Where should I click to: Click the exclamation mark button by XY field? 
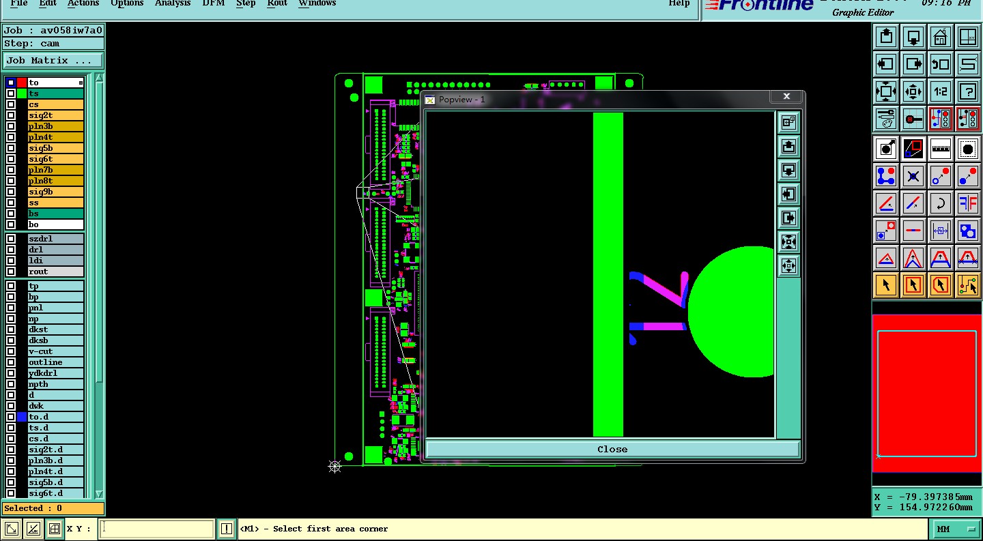click(227, 529)
